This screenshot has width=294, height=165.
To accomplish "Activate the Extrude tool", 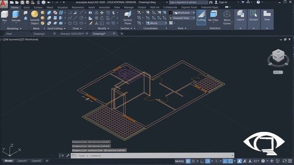I will pyautogui.click(x=16, y=16).
